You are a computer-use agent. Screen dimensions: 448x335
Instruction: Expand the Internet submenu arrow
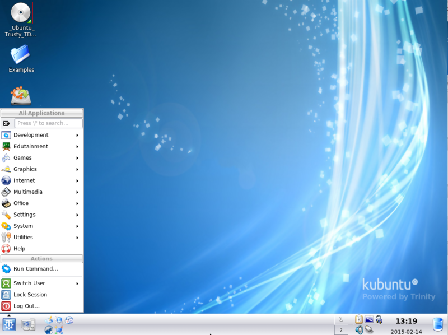(77, 180)
